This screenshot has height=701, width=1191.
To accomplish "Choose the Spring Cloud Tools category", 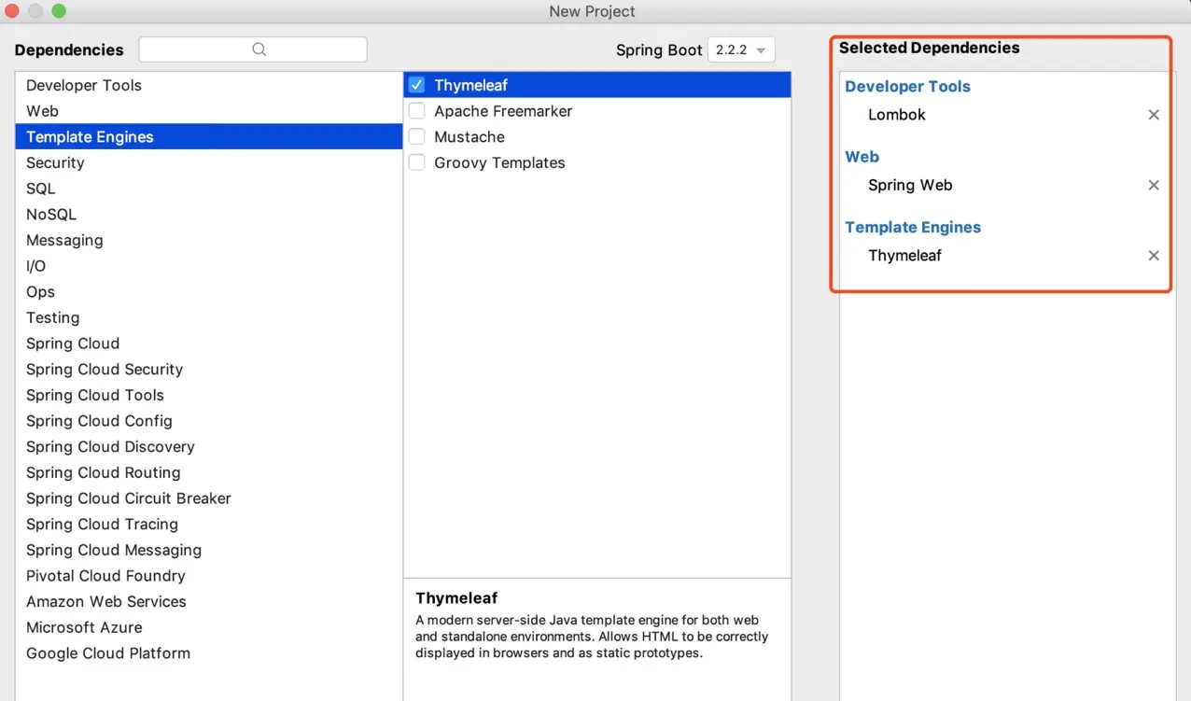I will (209, 395).
